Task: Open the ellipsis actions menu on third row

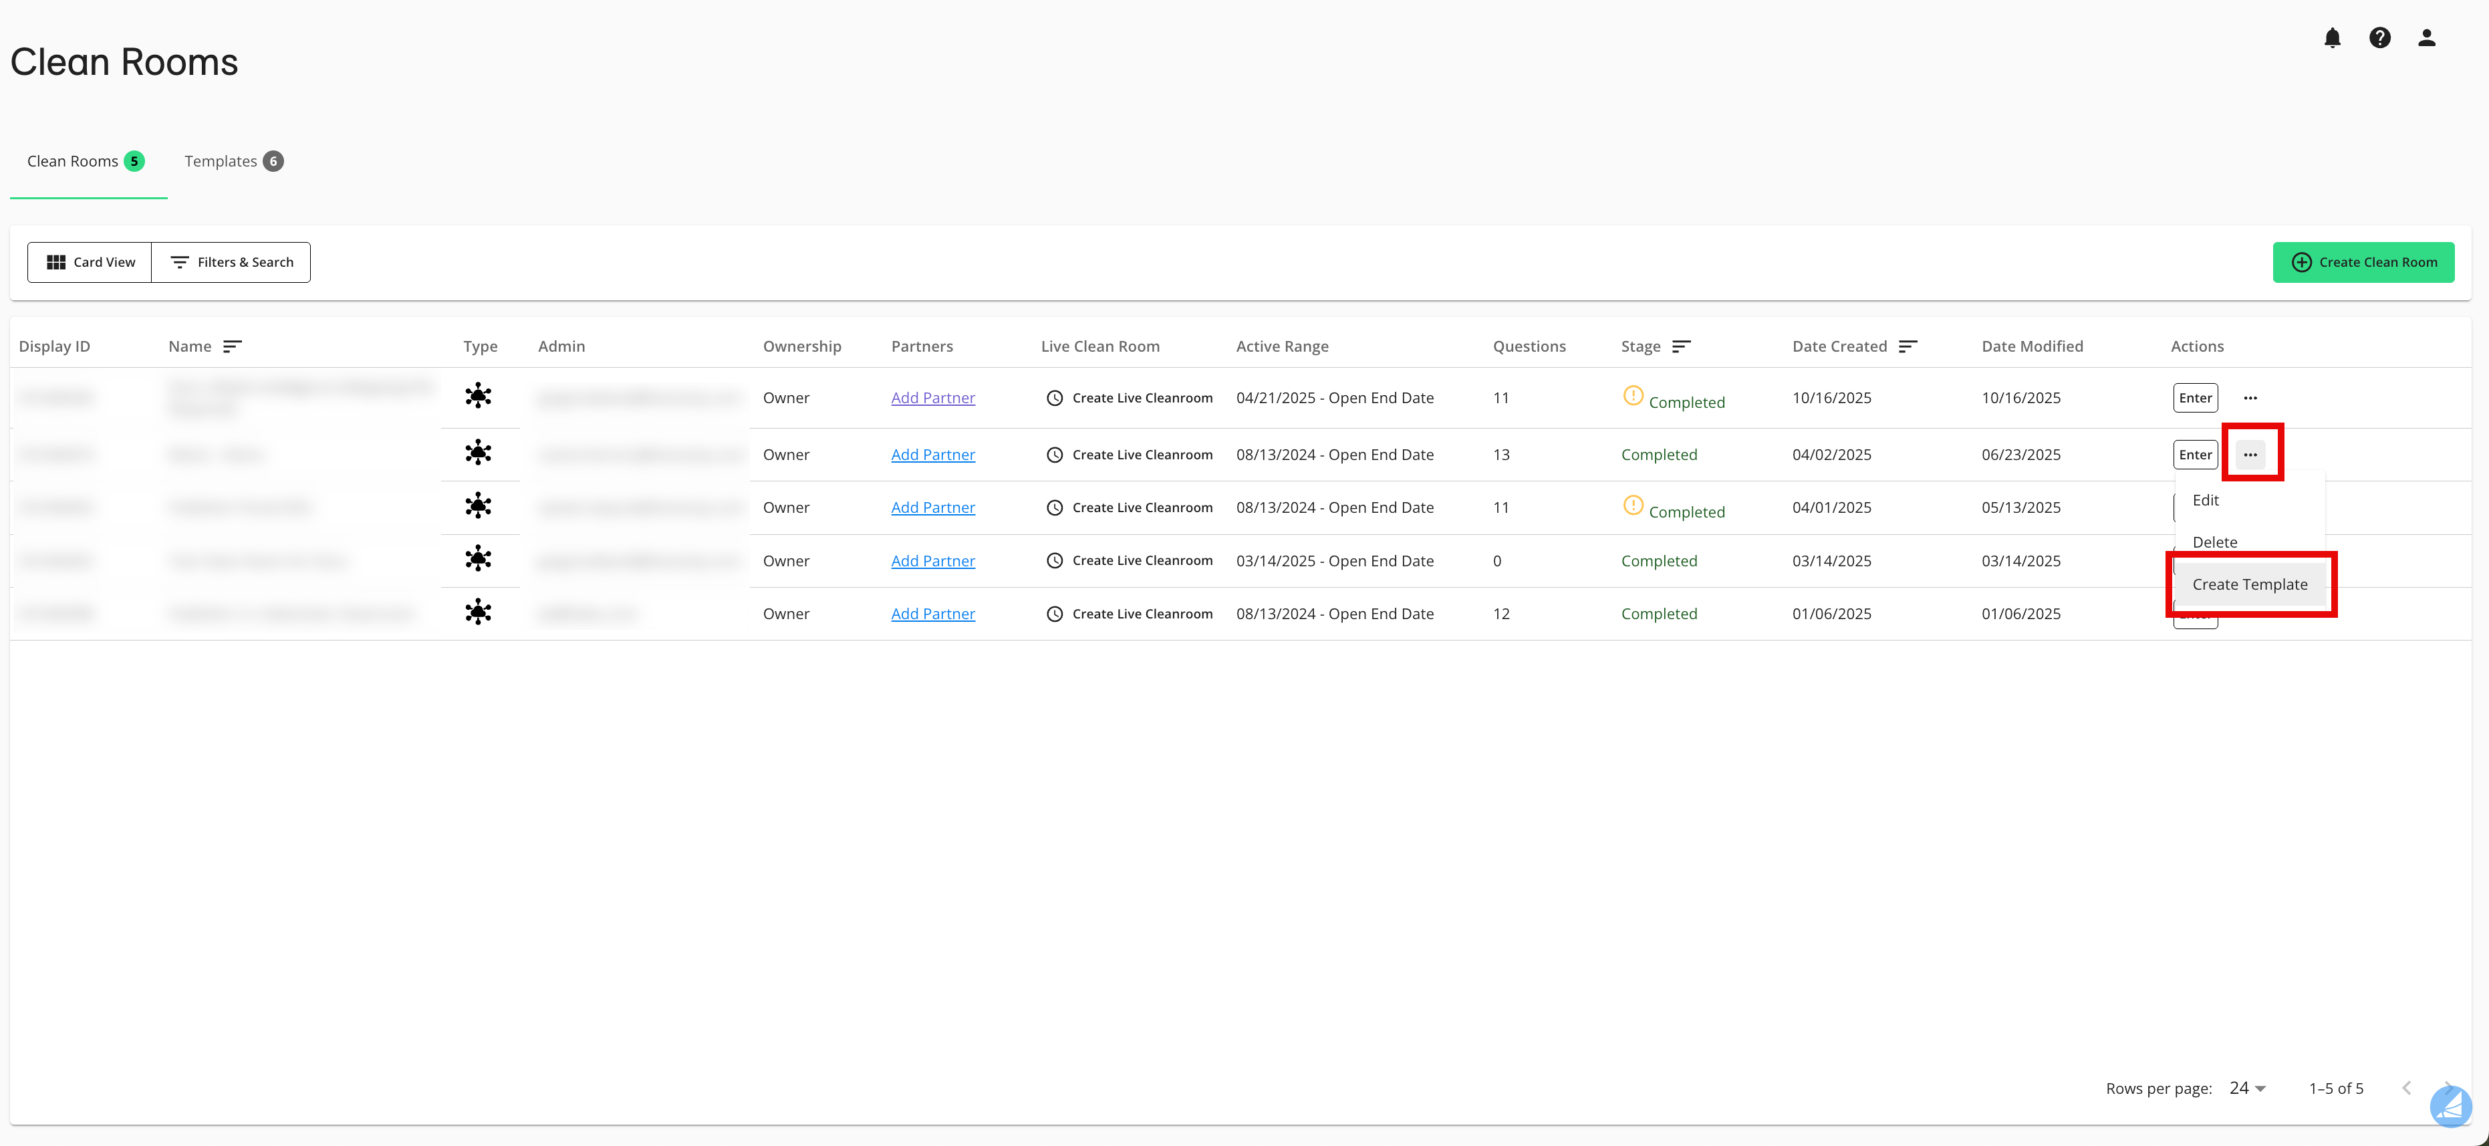Action: [2252, 506]
